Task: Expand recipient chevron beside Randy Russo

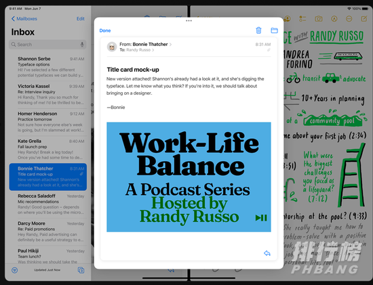Action: tap(153, 50)
